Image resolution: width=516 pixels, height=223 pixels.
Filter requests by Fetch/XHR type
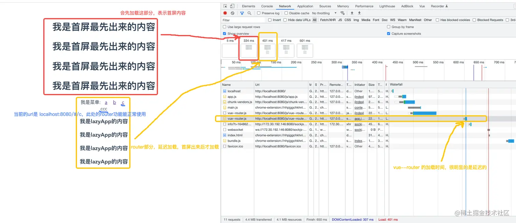click(x=328, y=20)
